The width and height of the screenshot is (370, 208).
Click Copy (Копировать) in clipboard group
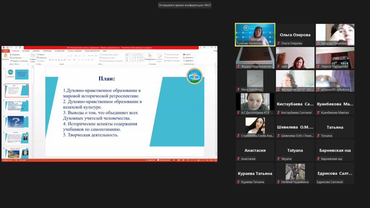[x=16, y=58]
